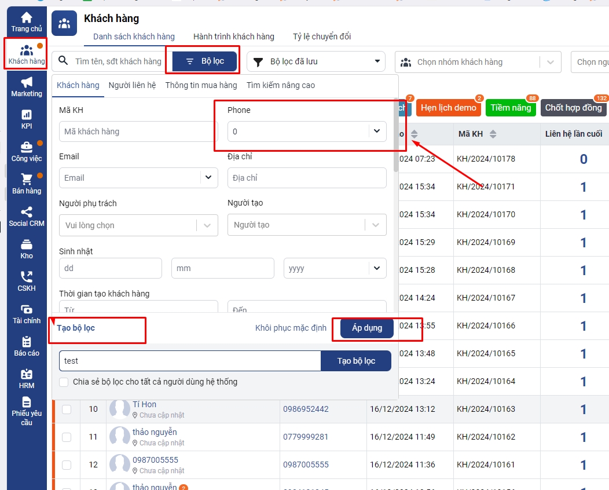The height and width of the screenshot is (490, 609).
Task: Enable sharing filter with all system users
Action: tap(64, 382)
